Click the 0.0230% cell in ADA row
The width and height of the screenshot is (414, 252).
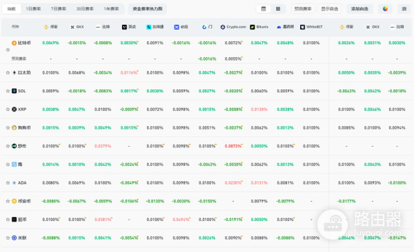click(233, 182)
